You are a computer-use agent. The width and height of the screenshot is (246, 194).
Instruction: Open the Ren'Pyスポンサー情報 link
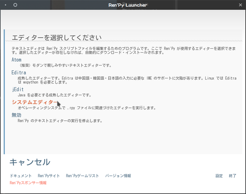coord(28,183)
